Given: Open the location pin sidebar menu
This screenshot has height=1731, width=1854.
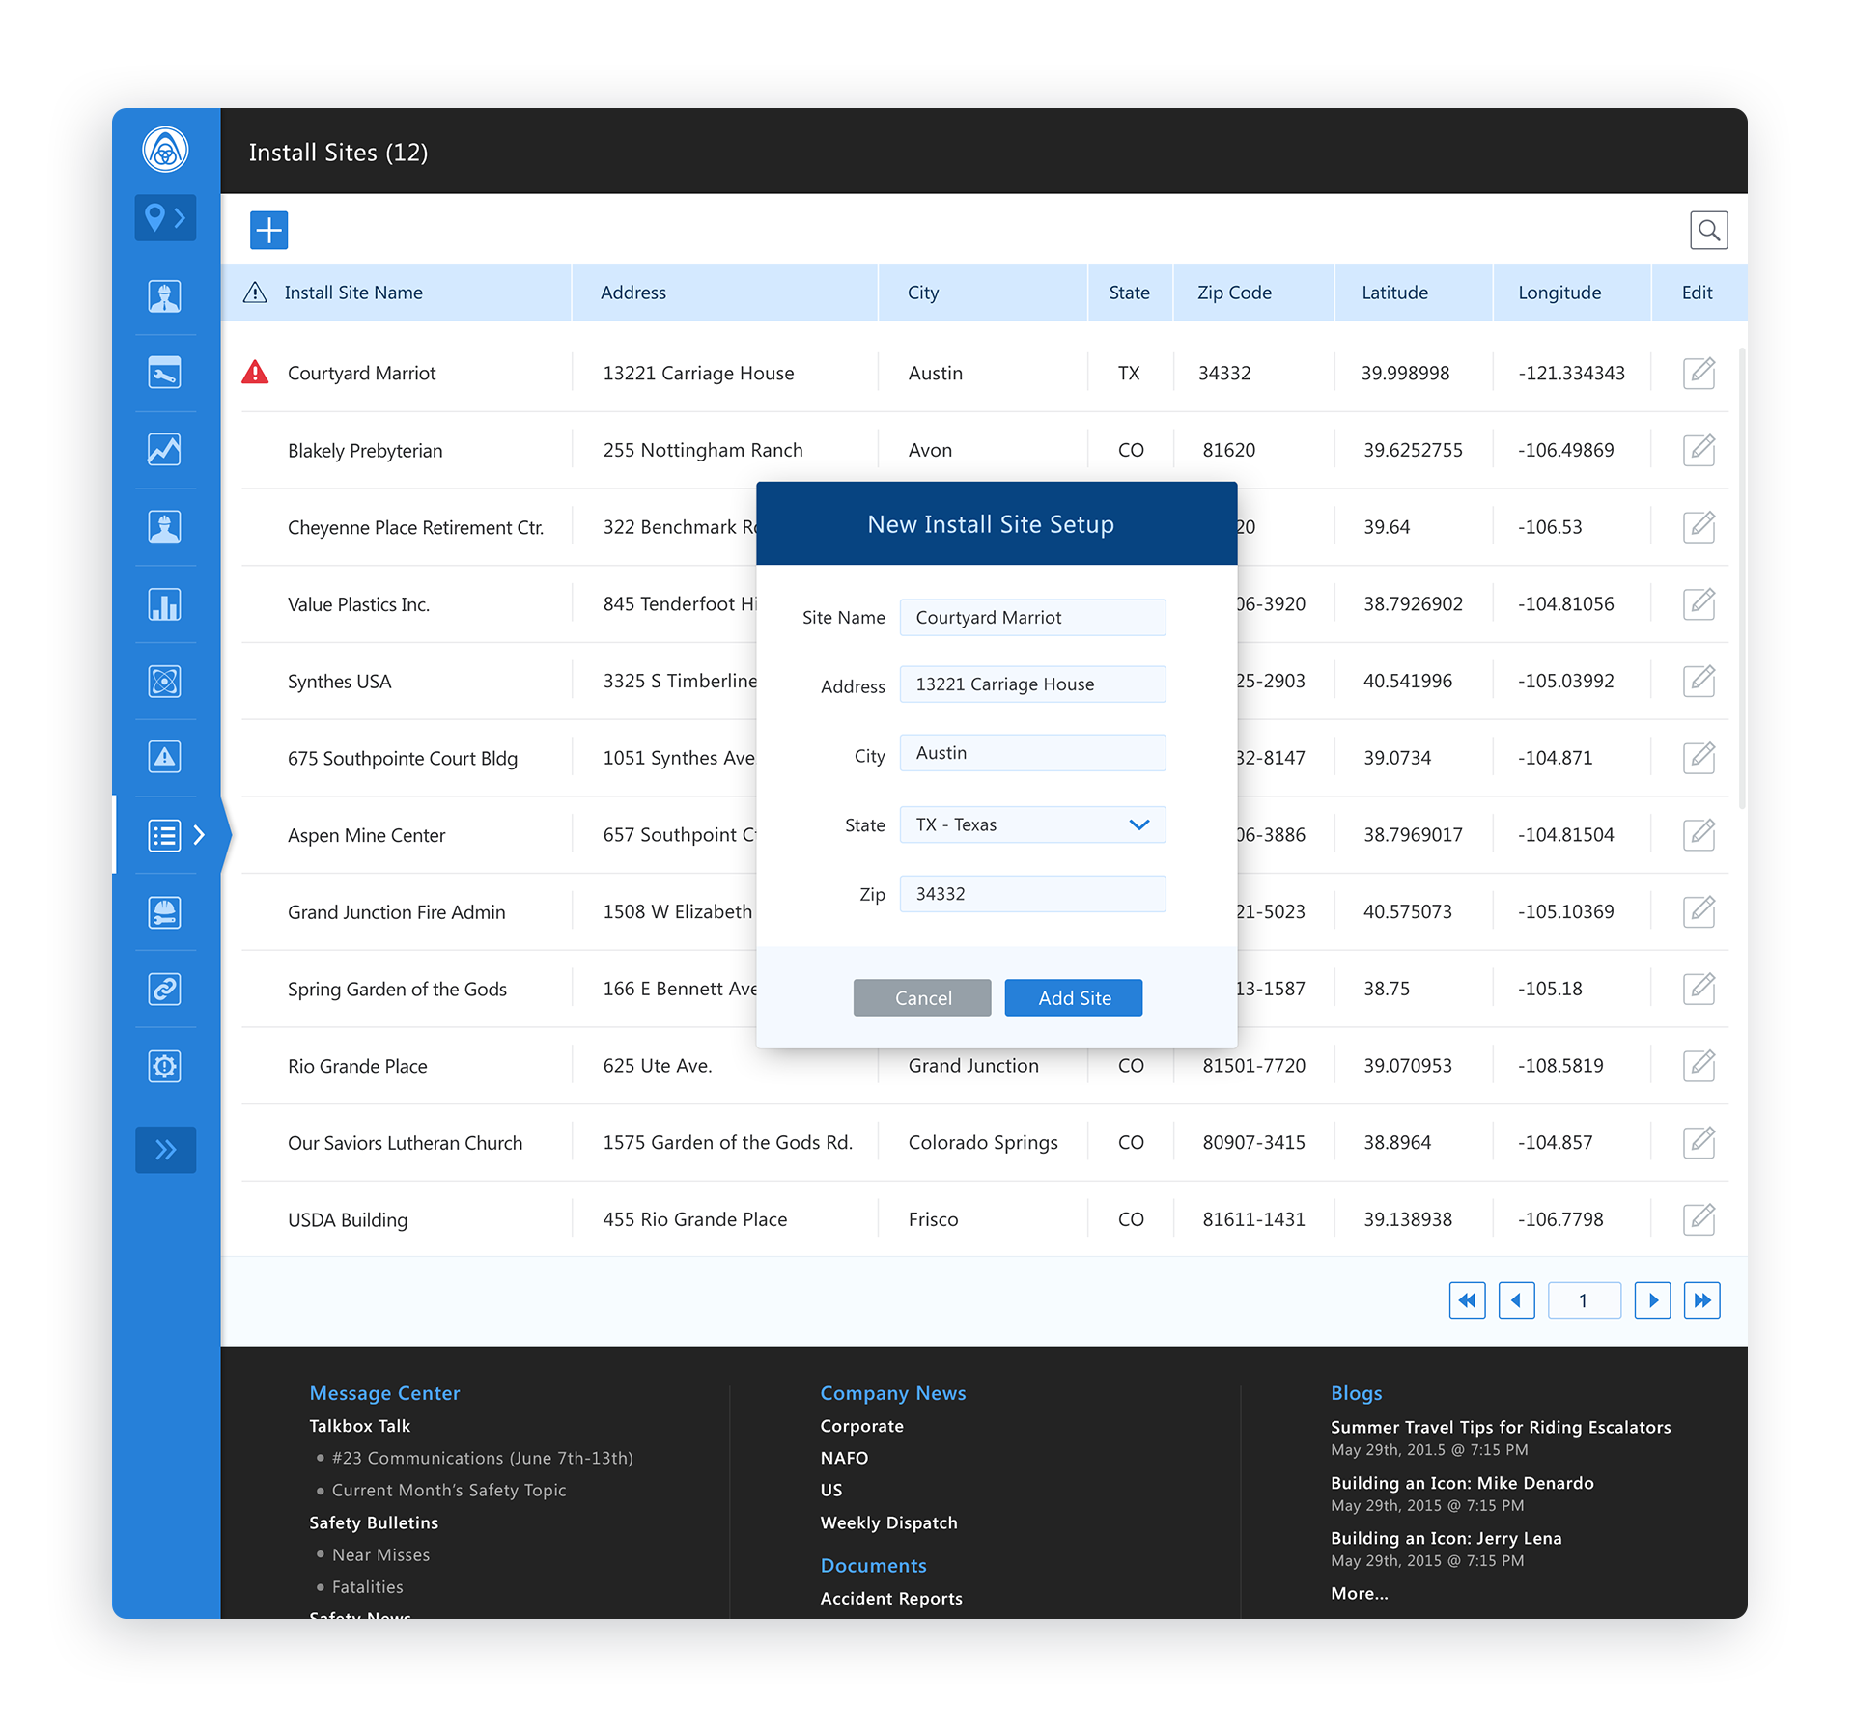Looking at the screenshot, I should coord(165,217).
